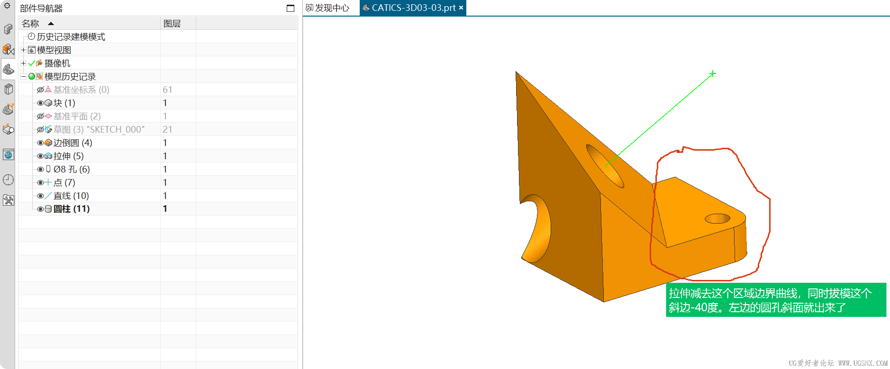Select the Part Navigator sidebar tab
This screenshot has width=890, height=369.
click(x=8, y=69)
